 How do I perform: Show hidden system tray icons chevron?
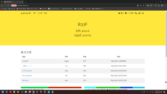coord(141,92)
